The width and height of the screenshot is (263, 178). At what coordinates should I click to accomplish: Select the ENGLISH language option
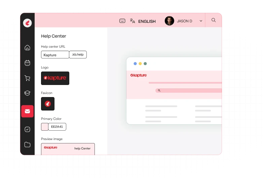(147, 21)
